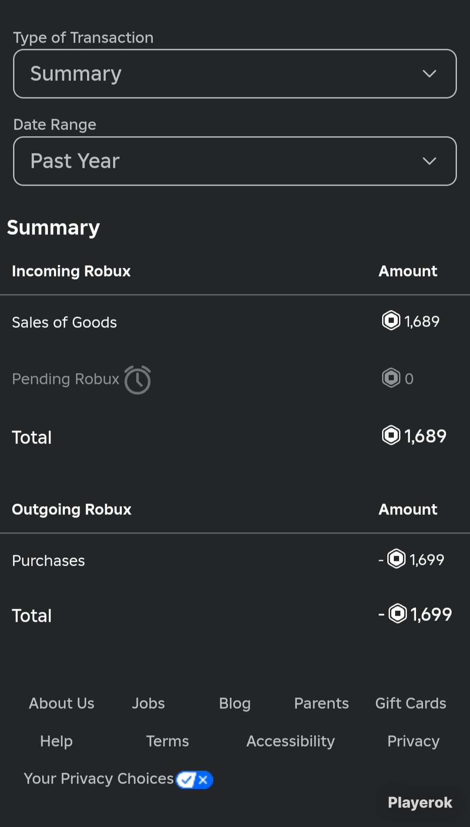
Task: Click the Robux icon beside Sales of Goods
Action: (391, 321)
